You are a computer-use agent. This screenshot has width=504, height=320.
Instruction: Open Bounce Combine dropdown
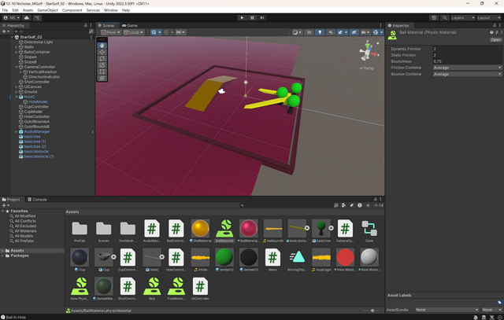click(x=467, y=74)
